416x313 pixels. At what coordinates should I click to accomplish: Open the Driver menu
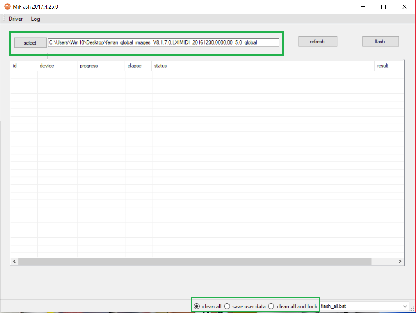(16, 19)
